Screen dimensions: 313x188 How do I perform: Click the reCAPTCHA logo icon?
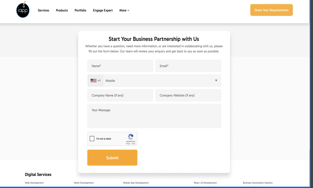(x=131, y=137)
